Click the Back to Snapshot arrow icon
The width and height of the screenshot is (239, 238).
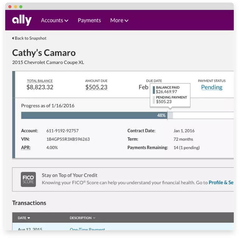coord(13,38)
